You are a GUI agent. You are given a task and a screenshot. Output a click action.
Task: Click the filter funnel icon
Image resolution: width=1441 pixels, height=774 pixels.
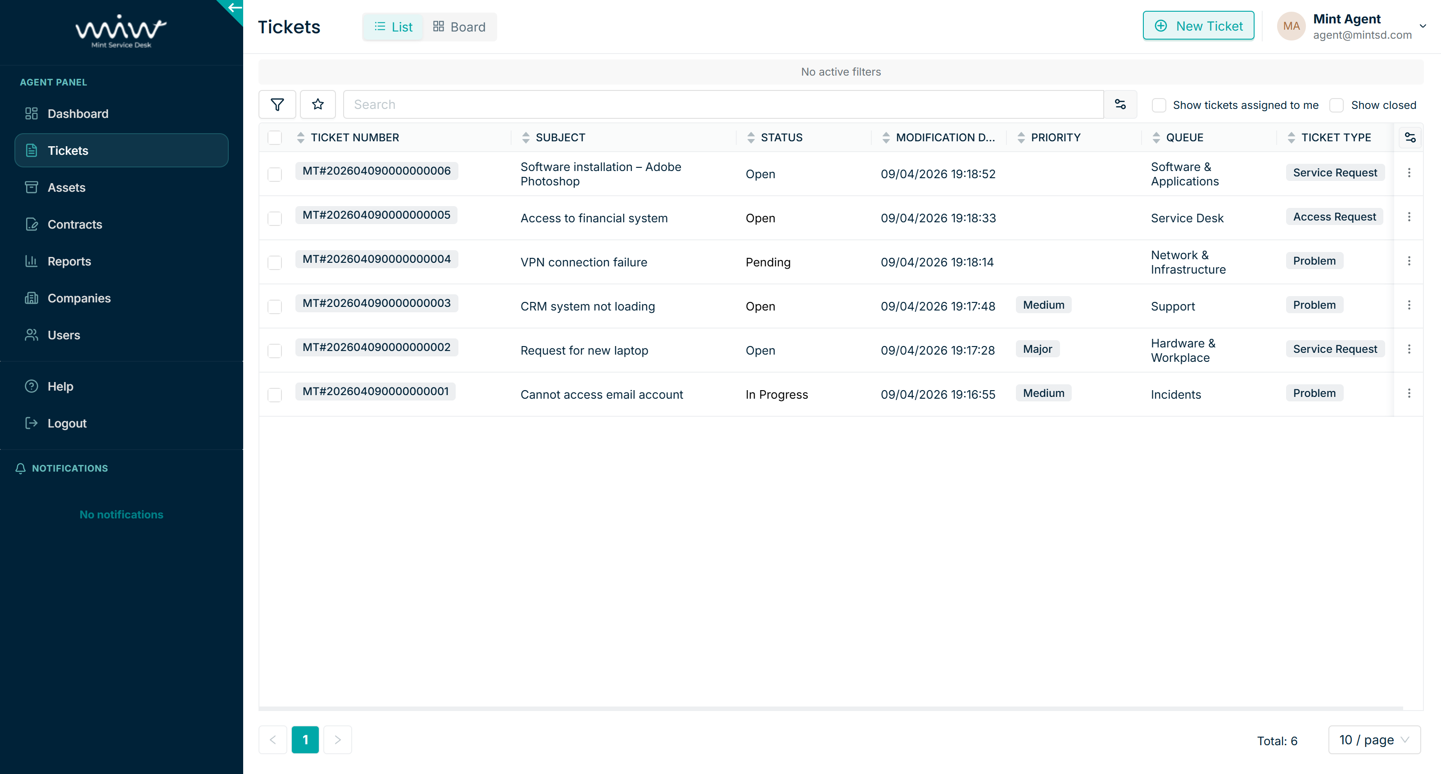(277, 104)
